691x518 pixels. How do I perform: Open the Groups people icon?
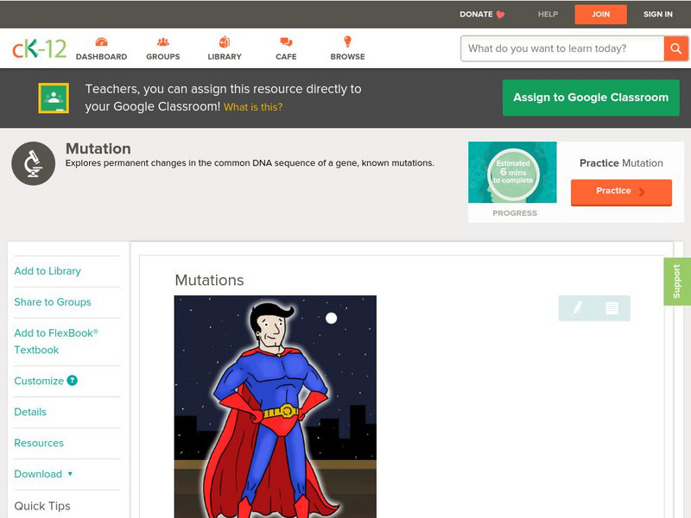(163, 41)
